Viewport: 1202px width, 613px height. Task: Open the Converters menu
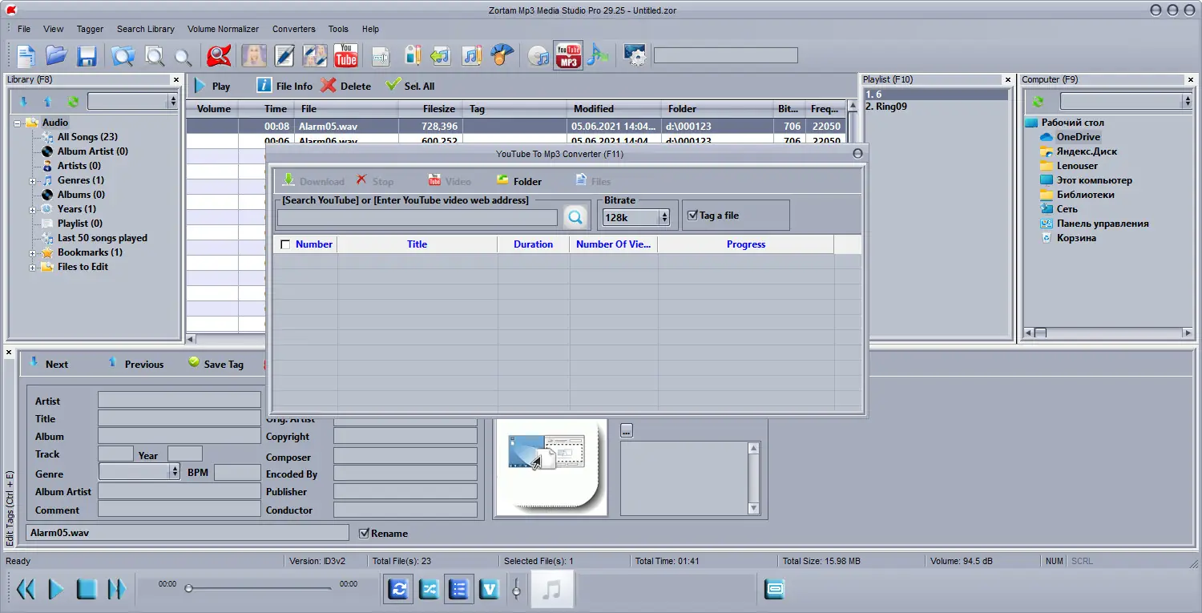(294, 29)
